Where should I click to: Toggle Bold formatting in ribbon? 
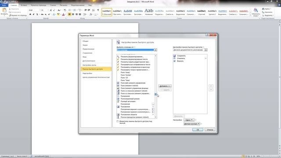click(30, 14)
